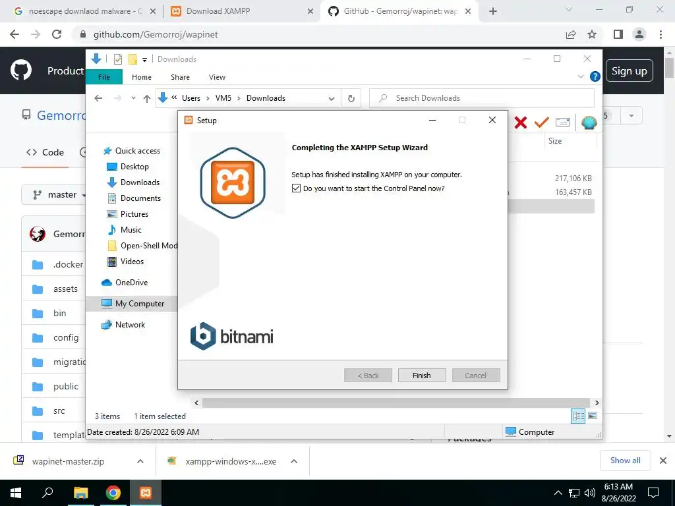
Task: Open File Explorer from the taskbar
Action: tap(80, 493)
